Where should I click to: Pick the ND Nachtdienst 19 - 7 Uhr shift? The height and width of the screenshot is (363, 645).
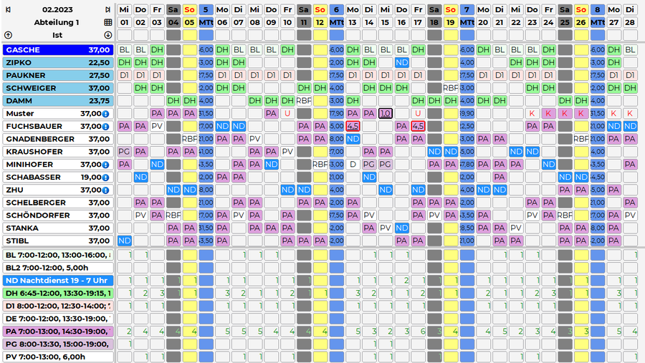(x=57, y=280)
